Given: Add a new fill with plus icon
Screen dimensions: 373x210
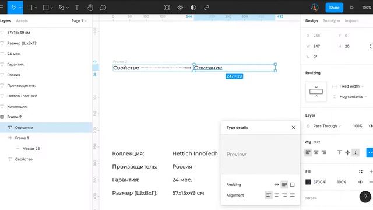Looking at the screenshot, I should 371,171.
